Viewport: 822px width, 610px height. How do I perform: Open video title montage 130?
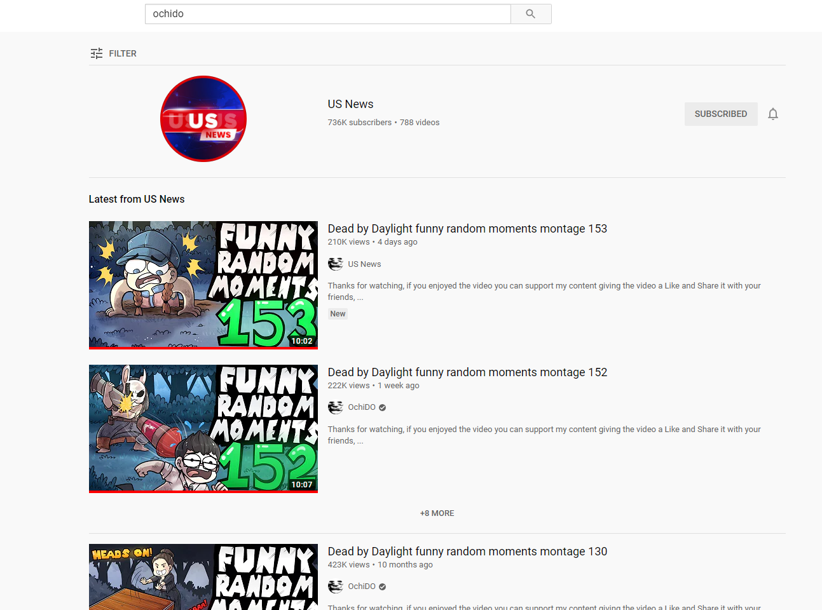coord(467,552)
